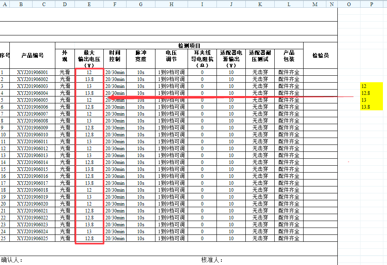Click voltage 12.8 in row XYJ201906025
This screenshot has width=387, height=265.
pyautogui.click(x=89, y=238)
